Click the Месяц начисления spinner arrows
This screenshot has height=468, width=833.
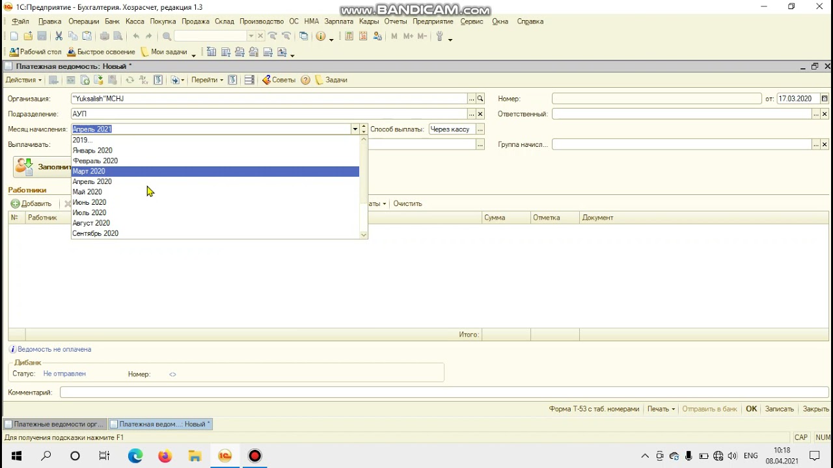click(364, 129)
